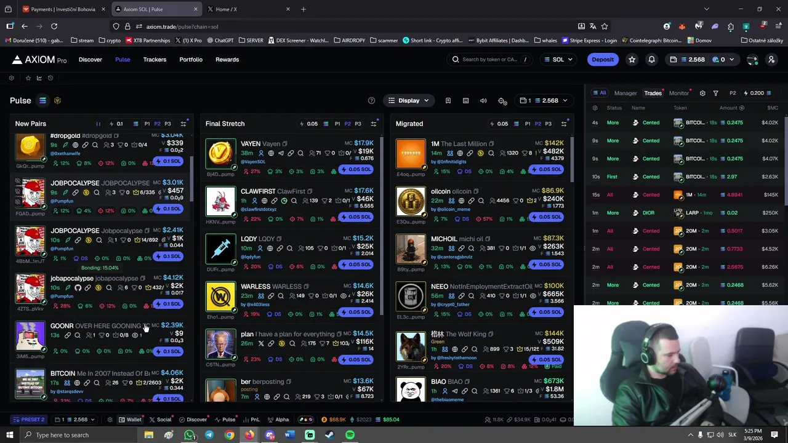Click the New Pairs quick-buy amount 0.1 field
Viewport: 788px width, 443px height.
[x=119, y=124]
